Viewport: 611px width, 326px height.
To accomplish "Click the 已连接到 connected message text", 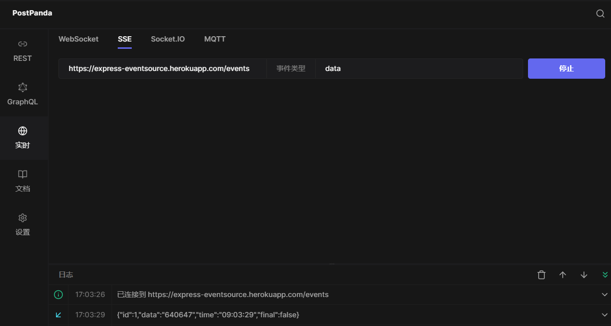I will tap(223, 295).
